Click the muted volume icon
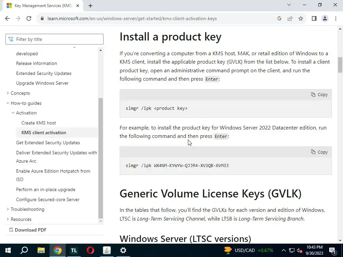Screen dimensions: 343x257 click(x=300, y=250)
